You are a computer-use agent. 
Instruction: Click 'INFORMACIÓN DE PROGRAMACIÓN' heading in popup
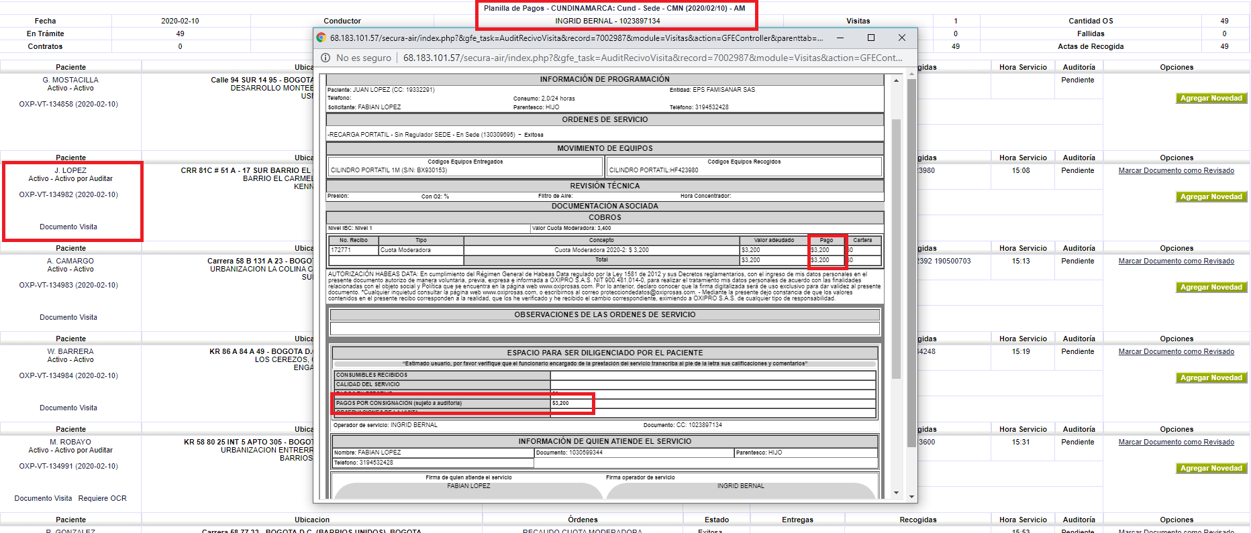coord(605,79)
